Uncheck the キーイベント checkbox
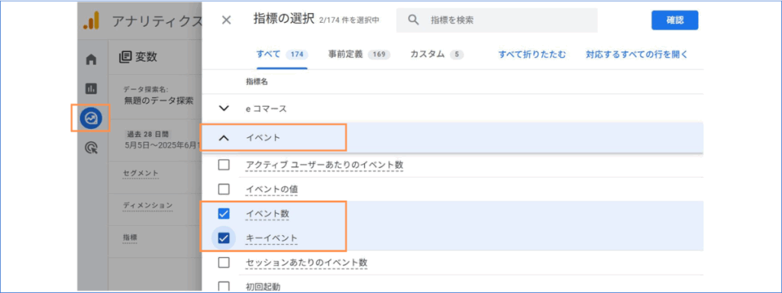Image resolution: width=782 pixels, height=293 pixels. click(x=224, y=238)
